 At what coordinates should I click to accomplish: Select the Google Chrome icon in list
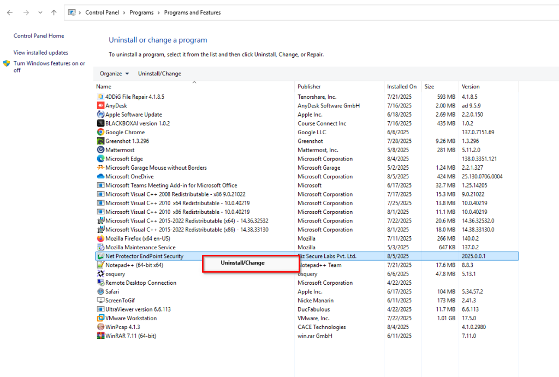click(100, 132)
